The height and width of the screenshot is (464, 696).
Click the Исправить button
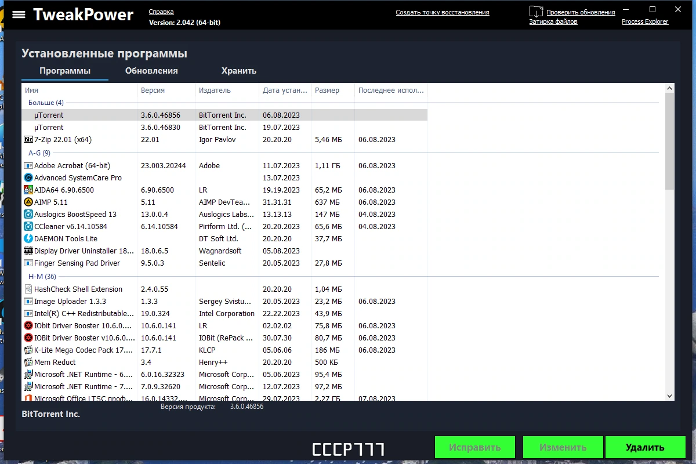475,447
